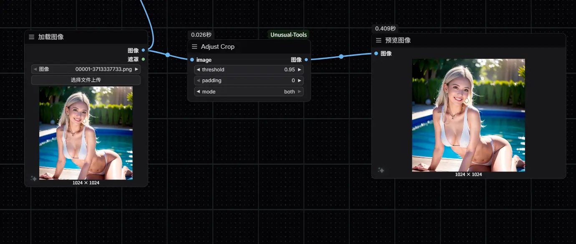Click the hamburger icon on the 预览图像 node

point(379,40)
